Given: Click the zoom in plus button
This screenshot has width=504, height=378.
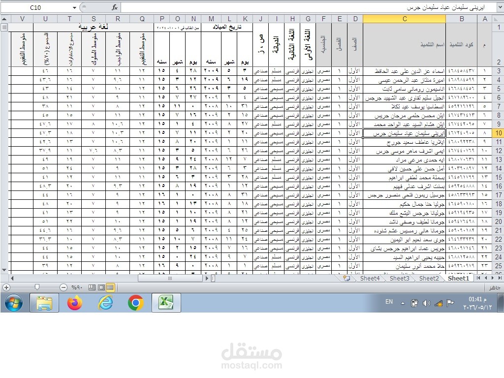Looking at the screenshot, I should 6,287.
